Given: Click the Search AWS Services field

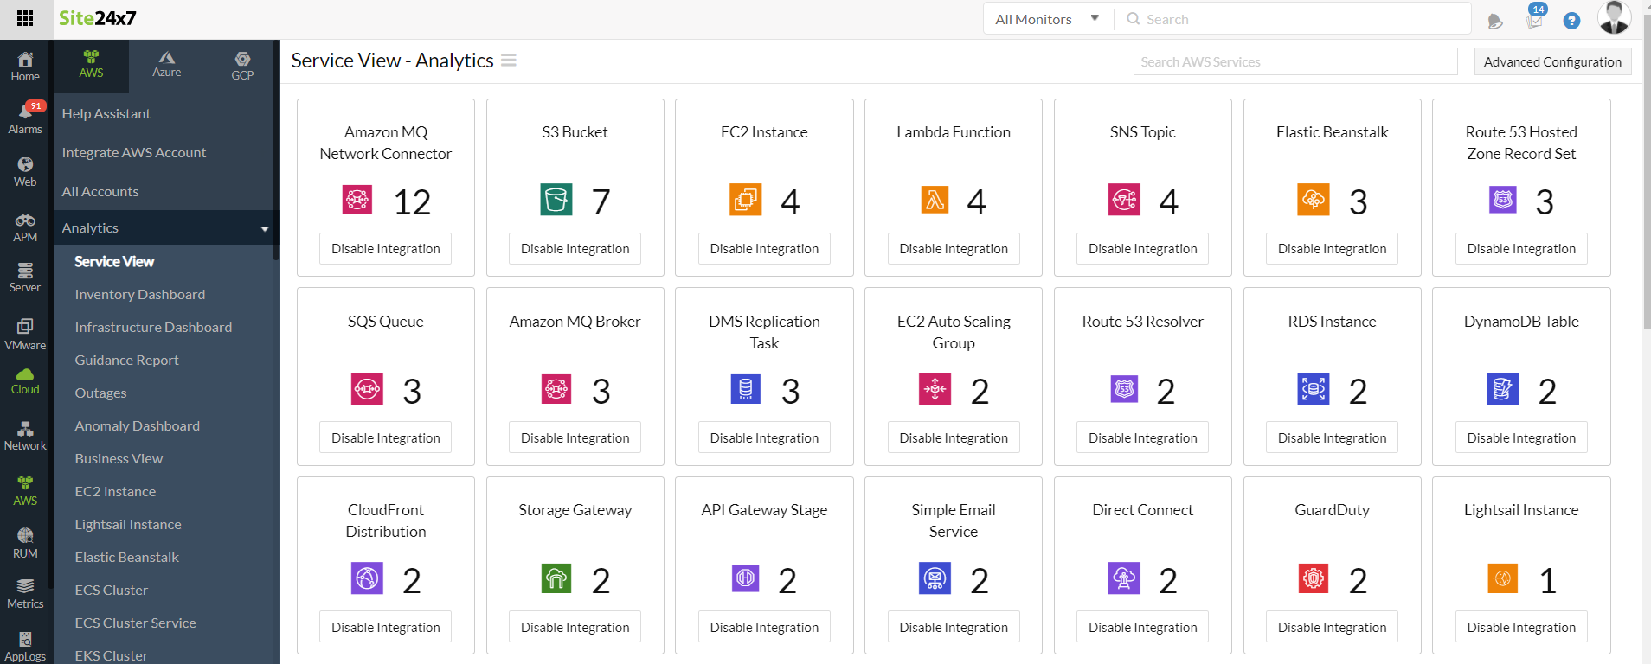Looking at the screenshot, I should [x=1294, y=62].
